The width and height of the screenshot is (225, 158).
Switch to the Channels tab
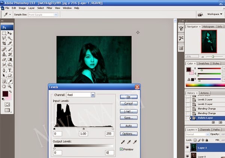[x=205, y=130]
